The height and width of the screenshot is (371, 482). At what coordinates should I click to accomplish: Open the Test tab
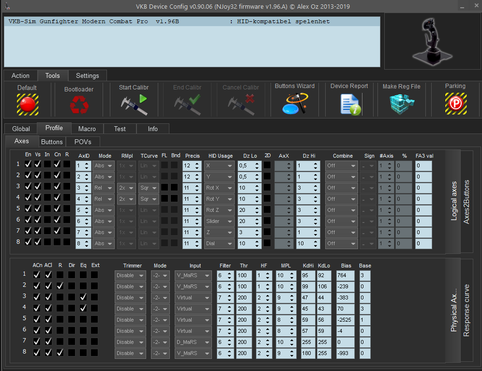pos(120,129)
